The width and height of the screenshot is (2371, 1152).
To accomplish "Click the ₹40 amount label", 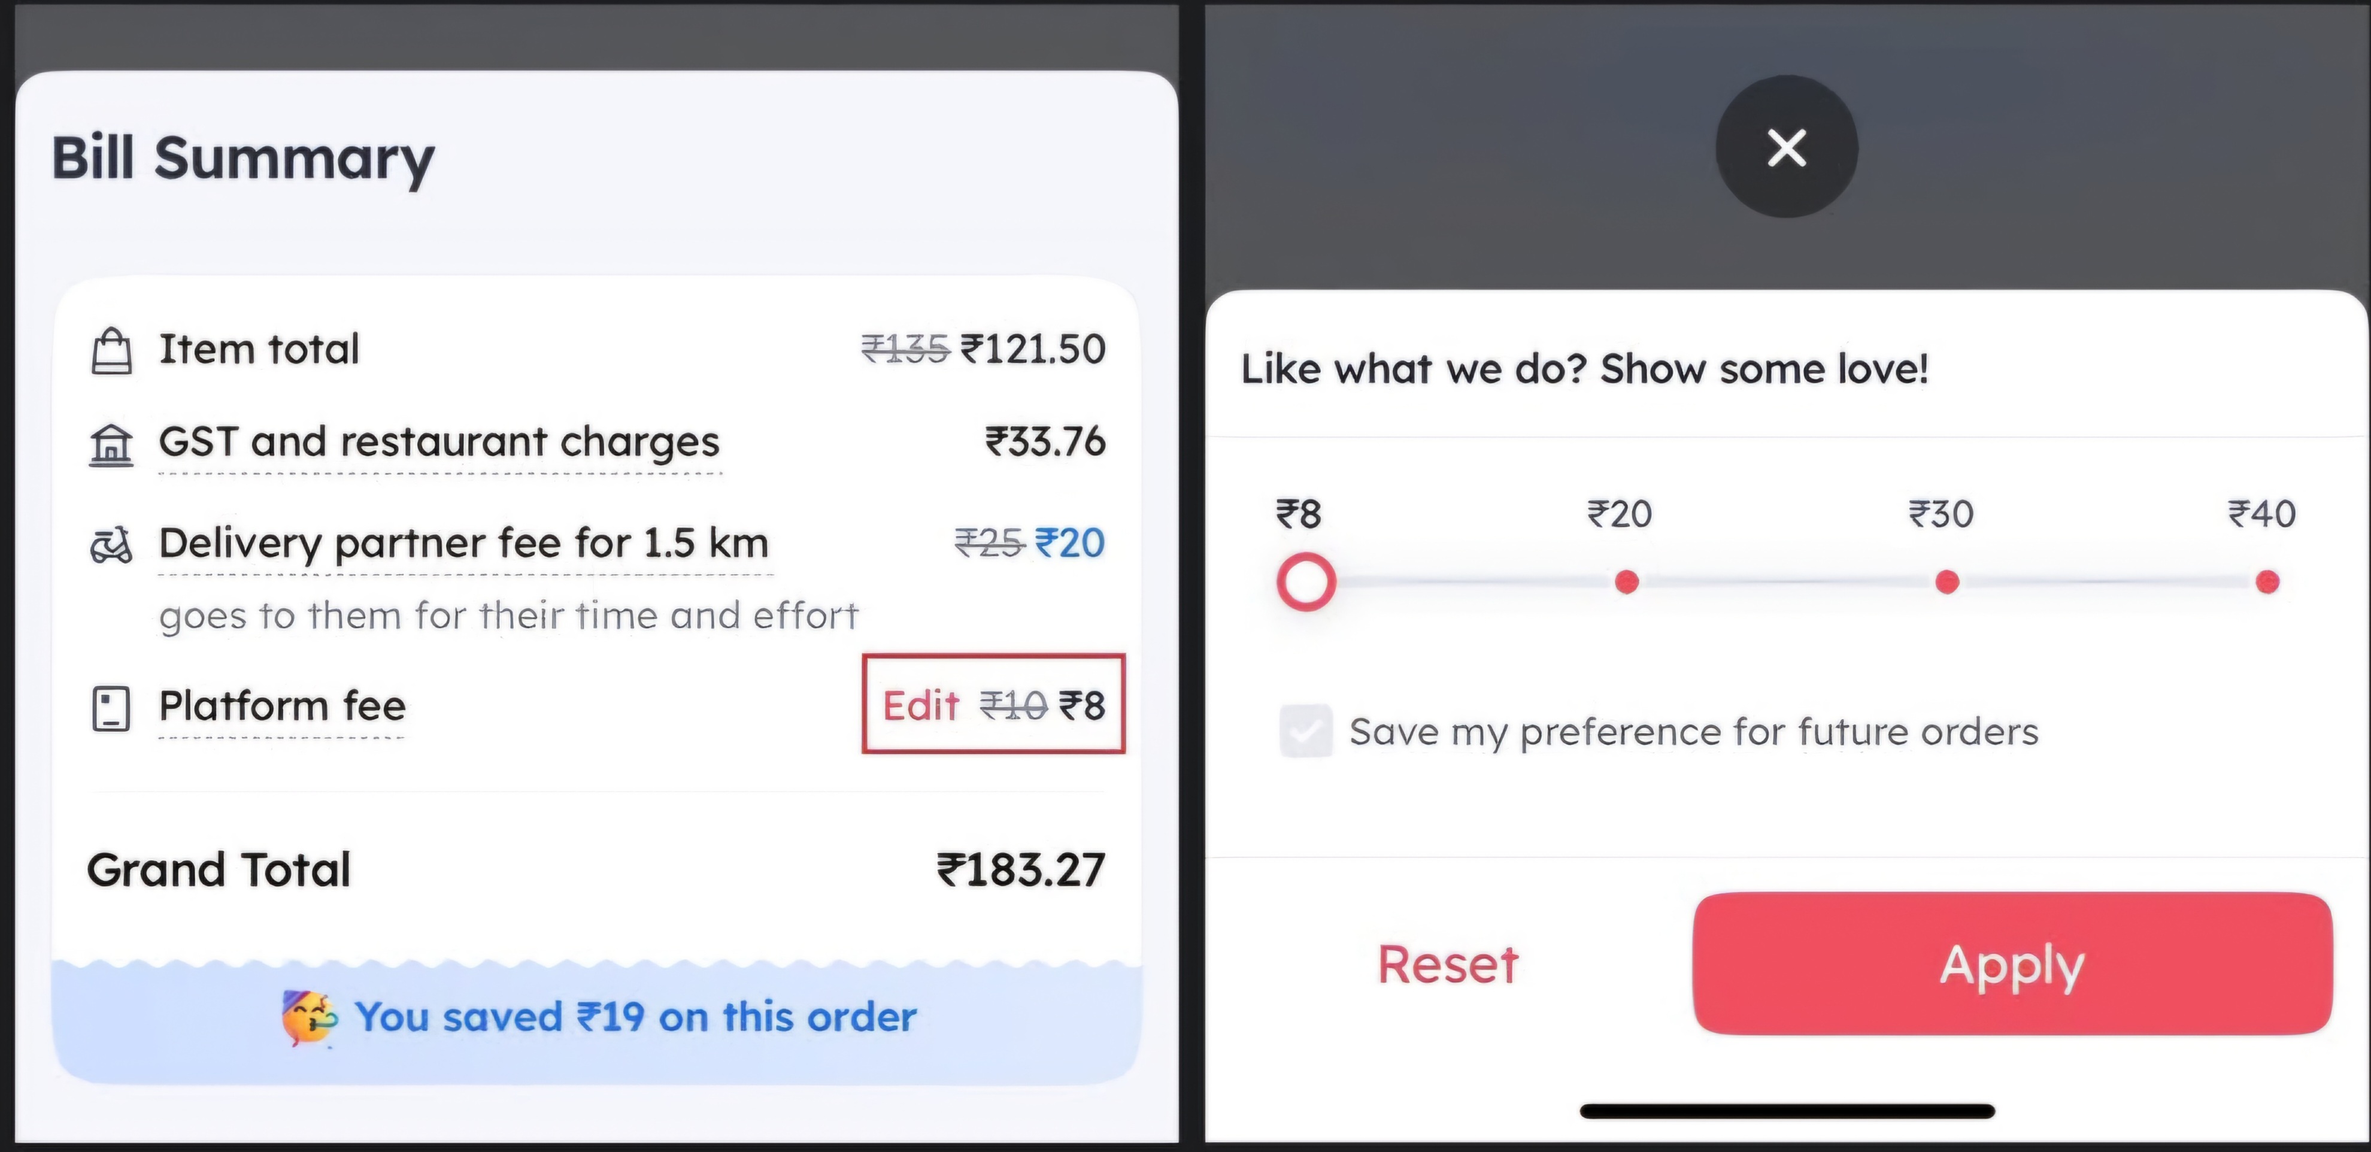I will tap(2261, 514).
